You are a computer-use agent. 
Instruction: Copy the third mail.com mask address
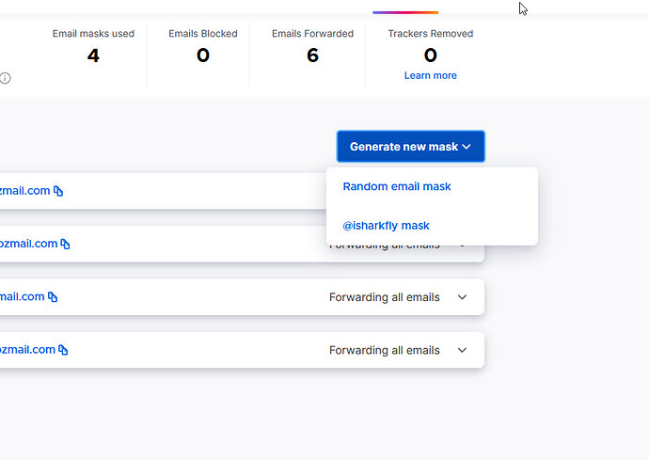(53, 297)
